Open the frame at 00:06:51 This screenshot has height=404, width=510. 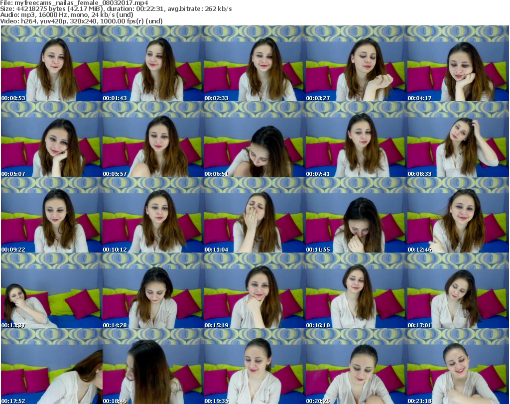[255, 139]
